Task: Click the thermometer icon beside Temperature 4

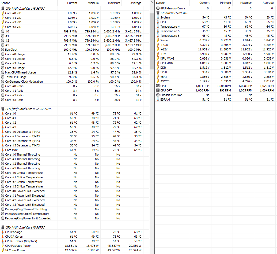Action: coord(158,27)
